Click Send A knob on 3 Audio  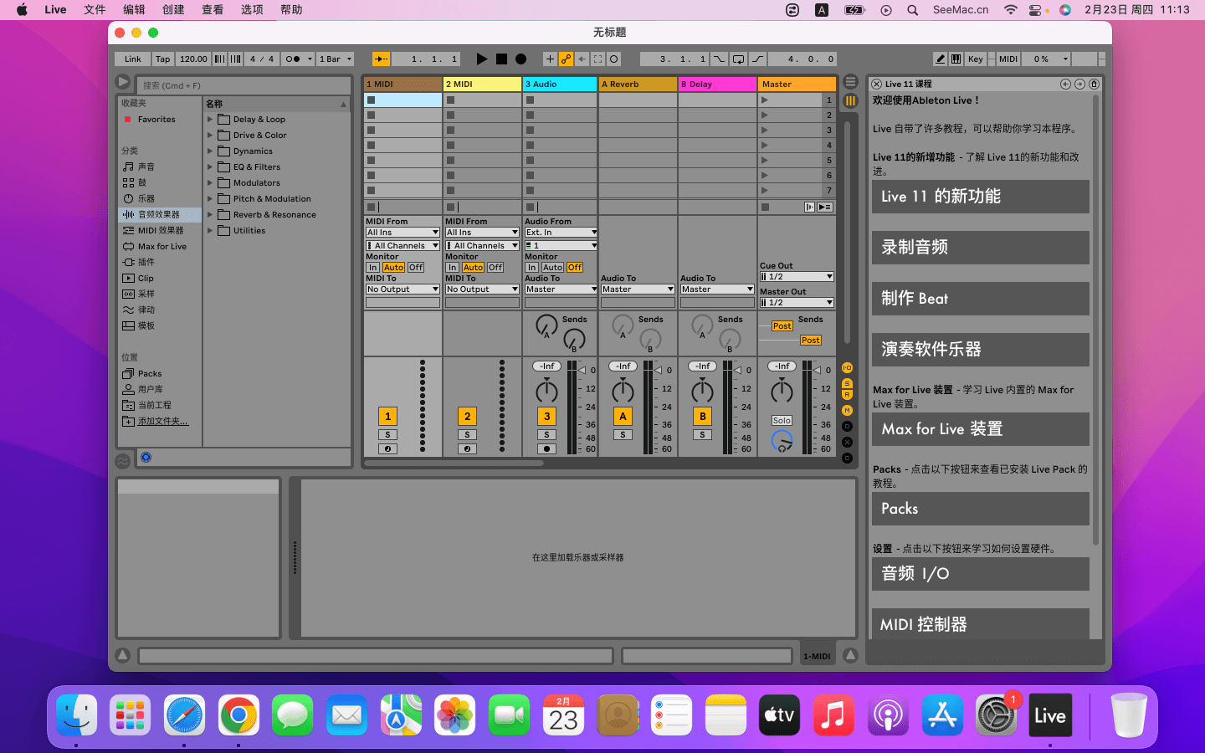(x=546, y=325)
